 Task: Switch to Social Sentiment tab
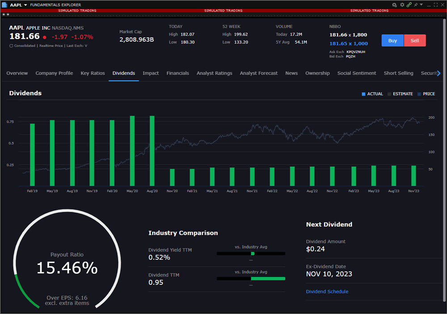(357, 73)
